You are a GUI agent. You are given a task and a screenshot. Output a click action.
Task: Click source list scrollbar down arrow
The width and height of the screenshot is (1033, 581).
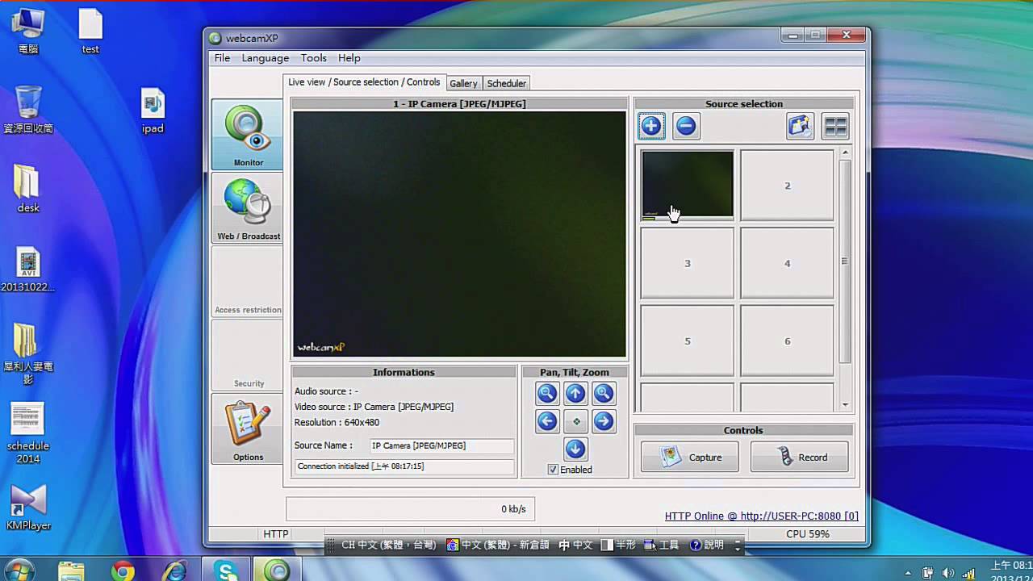(x=845, y=405)
